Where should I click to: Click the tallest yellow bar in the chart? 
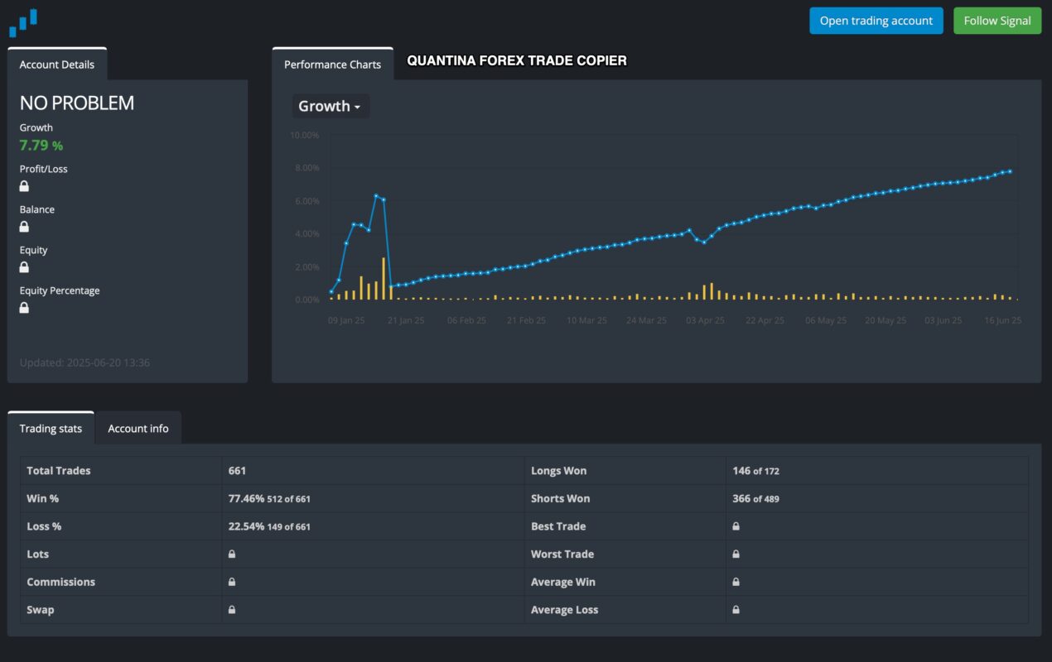click(x=384, y=278)
